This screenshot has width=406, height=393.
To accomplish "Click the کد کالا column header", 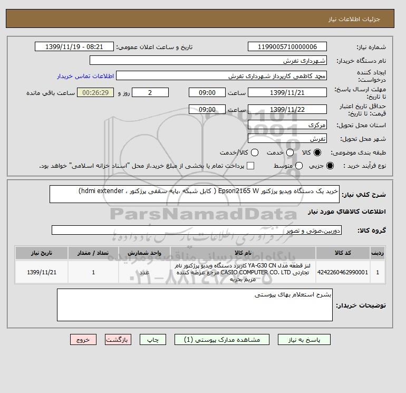I will [x=343, y=253].
